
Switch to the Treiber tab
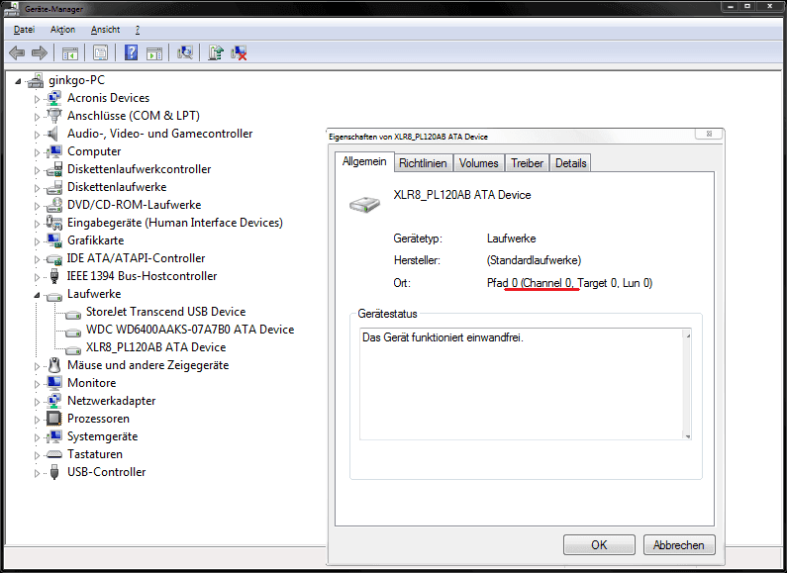(x=527, y=163)
